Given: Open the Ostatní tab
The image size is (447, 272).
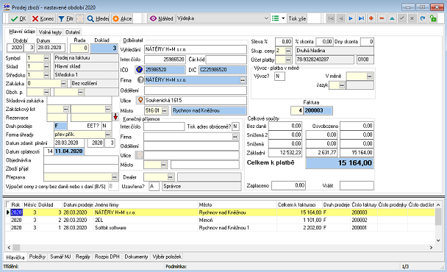Looking at the screenshot, I should [73, 32].
